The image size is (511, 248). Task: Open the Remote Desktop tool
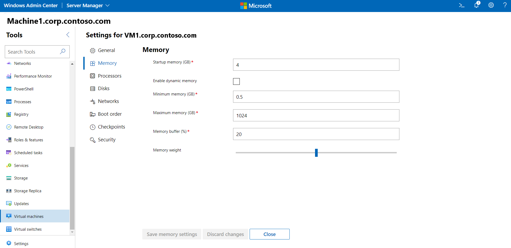point(29,127)
